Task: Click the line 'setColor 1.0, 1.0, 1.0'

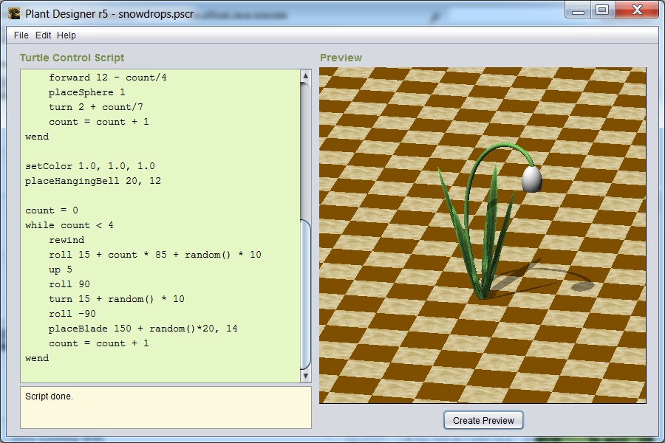Action: pos(90,166)
